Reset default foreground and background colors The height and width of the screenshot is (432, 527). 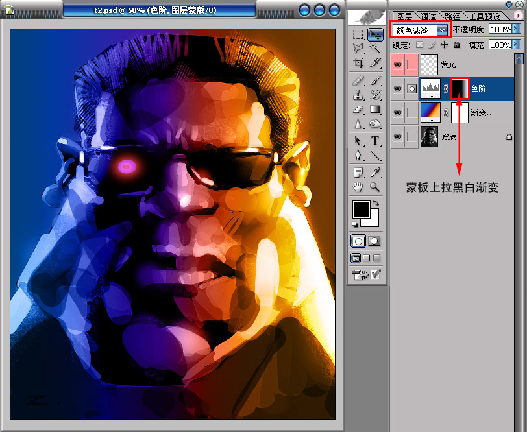(355, 224)
